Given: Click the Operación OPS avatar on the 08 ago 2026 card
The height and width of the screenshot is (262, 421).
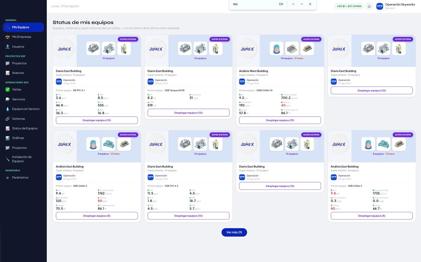Looking at the screenshot, I should [150, 82].
